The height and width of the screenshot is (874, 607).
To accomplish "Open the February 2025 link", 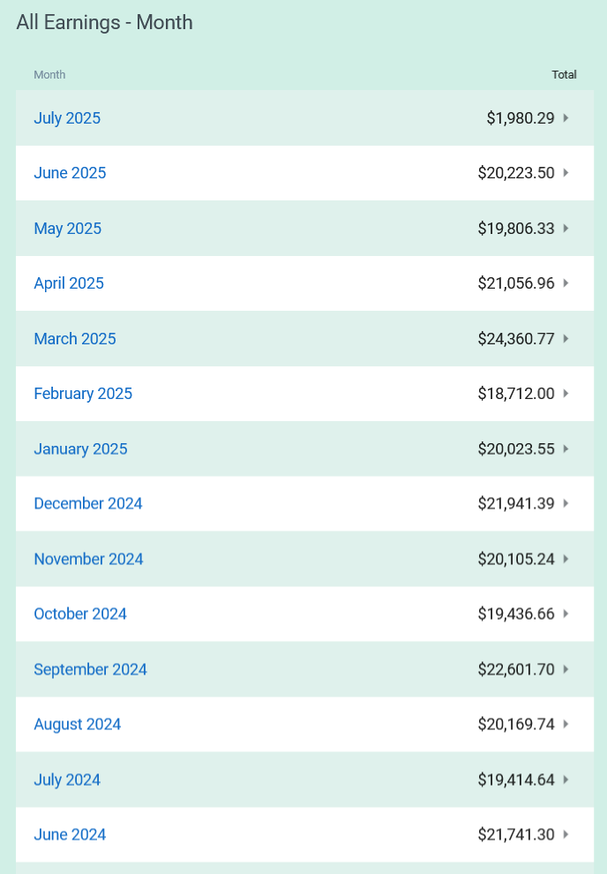I will 83,394.
